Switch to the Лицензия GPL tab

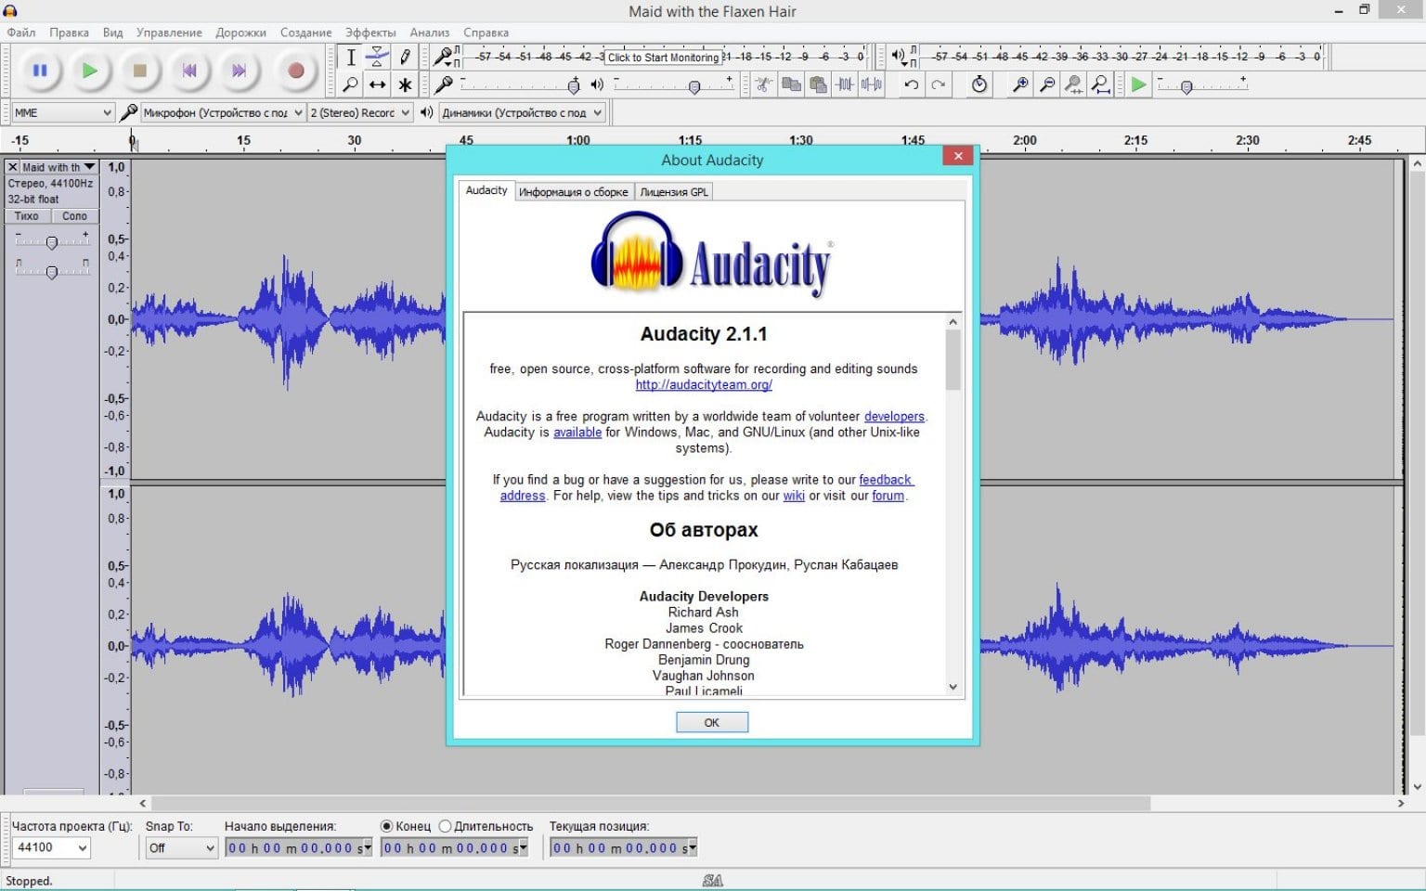[x=673, y=190]
